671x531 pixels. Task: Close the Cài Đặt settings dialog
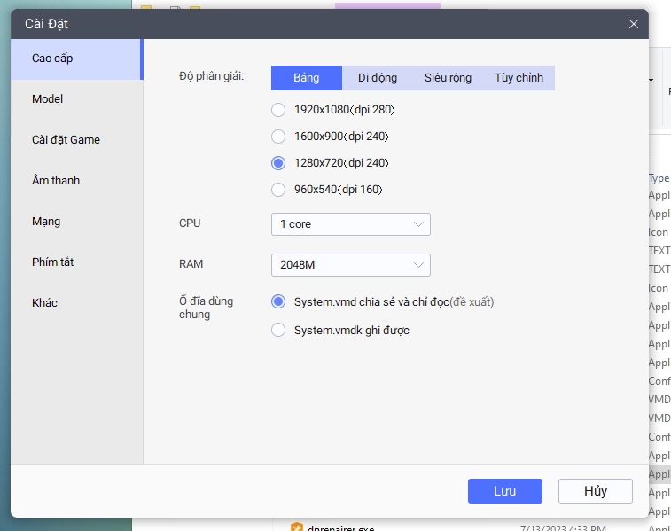(633, 24)
